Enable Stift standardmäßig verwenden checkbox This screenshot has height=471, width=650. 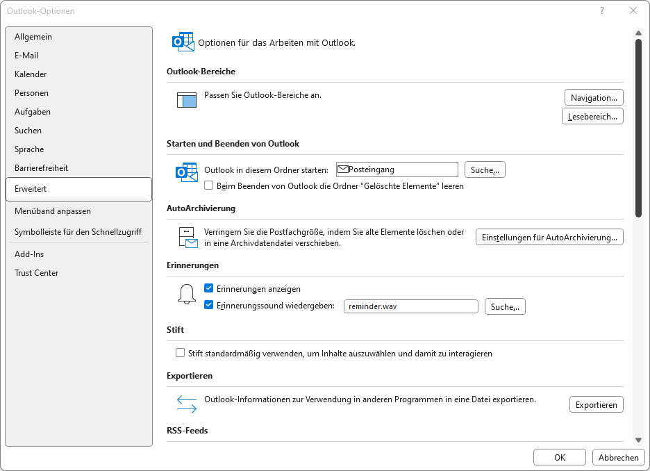pyautogui.click(x=180, y=353)
